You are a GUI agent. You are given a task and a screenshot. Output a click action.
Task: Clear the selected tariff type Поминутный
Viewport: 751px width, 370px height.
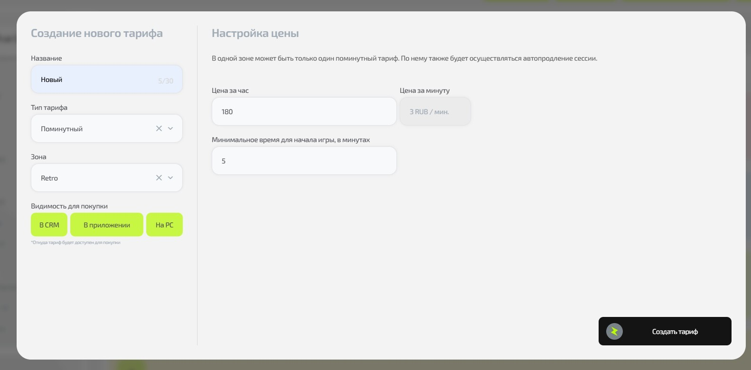[159, 128]
